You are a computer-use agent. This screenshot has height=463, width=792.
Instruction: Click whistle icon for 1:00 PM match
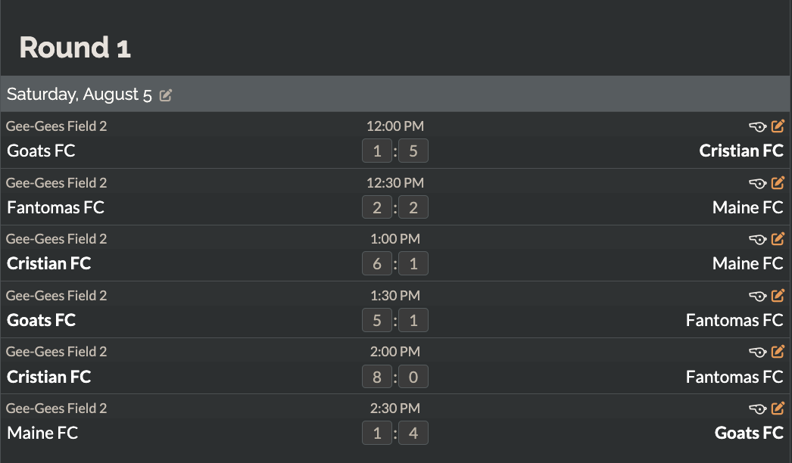tap(758, 239)
